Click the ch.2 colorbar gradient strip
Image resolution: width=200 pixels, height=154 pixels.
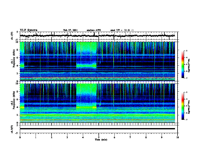[x=183, y=106]
